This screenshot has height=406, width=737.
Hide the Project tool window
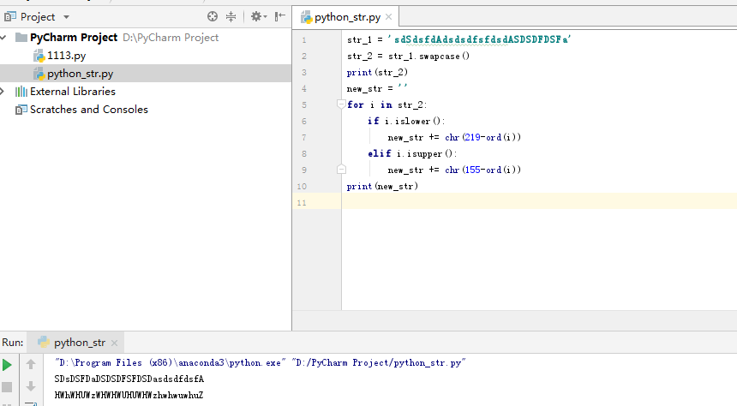279,16
